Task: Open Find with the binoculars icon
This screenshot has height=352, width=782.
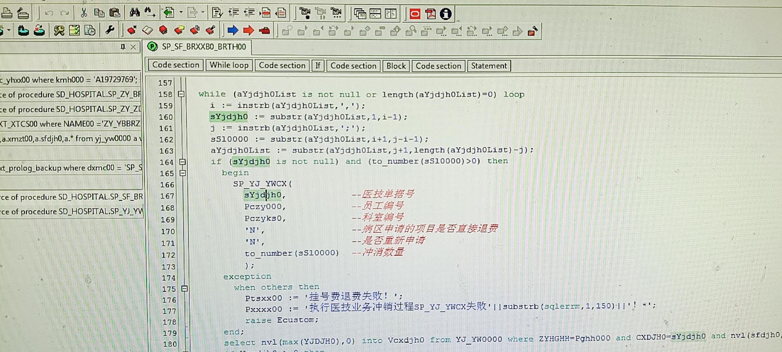Action: (134, 13)
